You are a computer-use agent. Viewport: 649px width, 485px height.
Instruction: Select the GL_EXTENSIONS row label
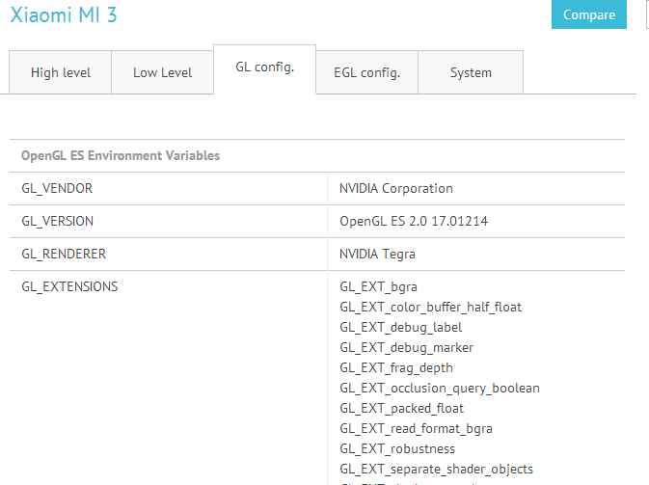click(x=69, y=286)
